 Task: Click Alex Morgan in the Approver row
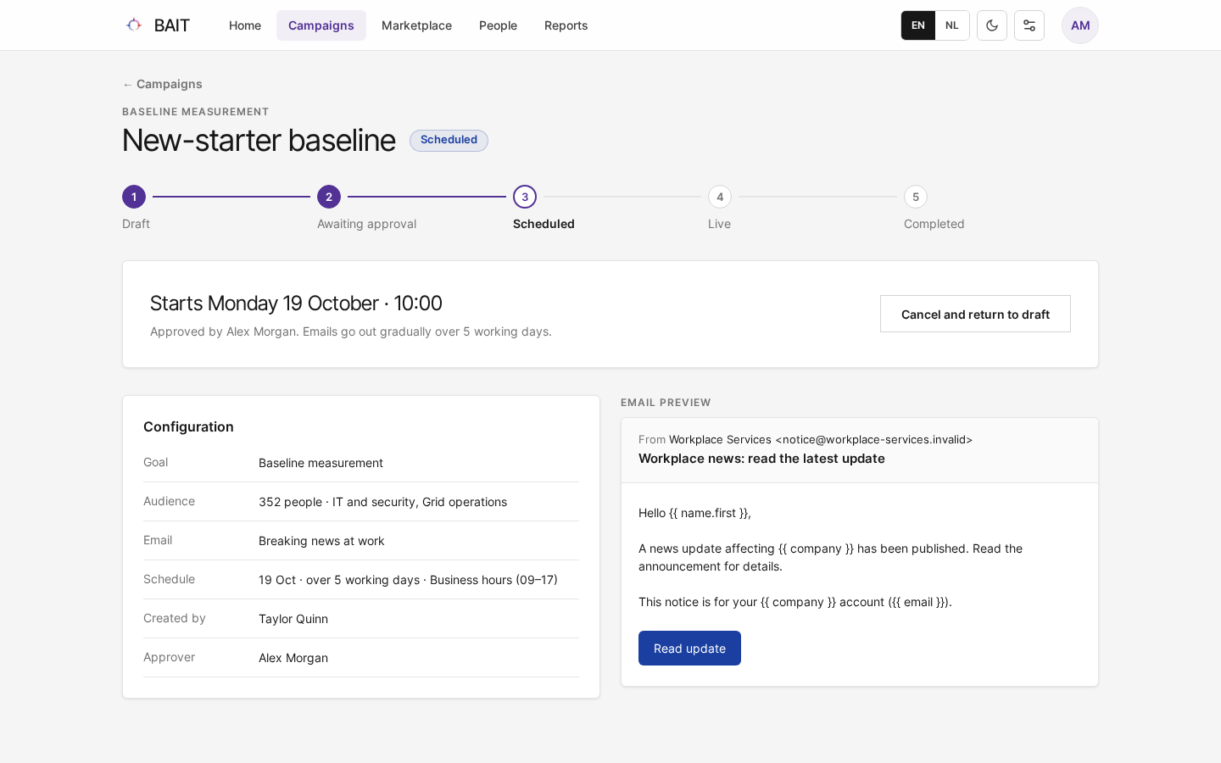[x=293, y=658]
